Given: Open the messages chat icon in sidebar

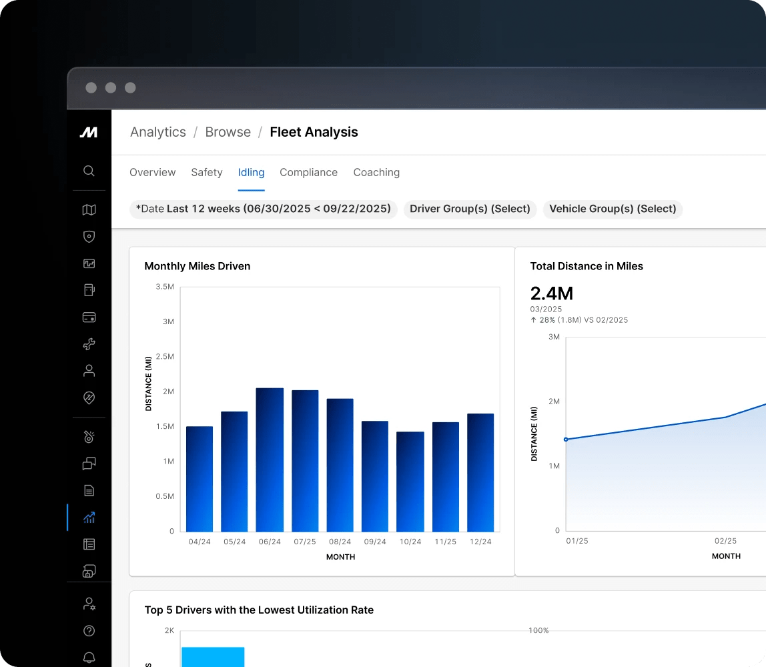Looking at the screenshot, I should (x=89, y=464).
